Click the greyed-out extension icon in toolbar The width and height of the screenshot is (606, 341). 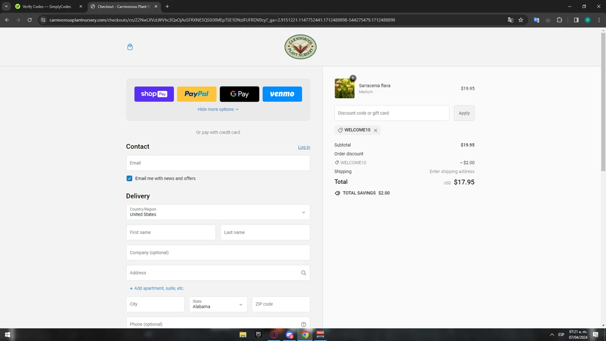coord(548,20)
